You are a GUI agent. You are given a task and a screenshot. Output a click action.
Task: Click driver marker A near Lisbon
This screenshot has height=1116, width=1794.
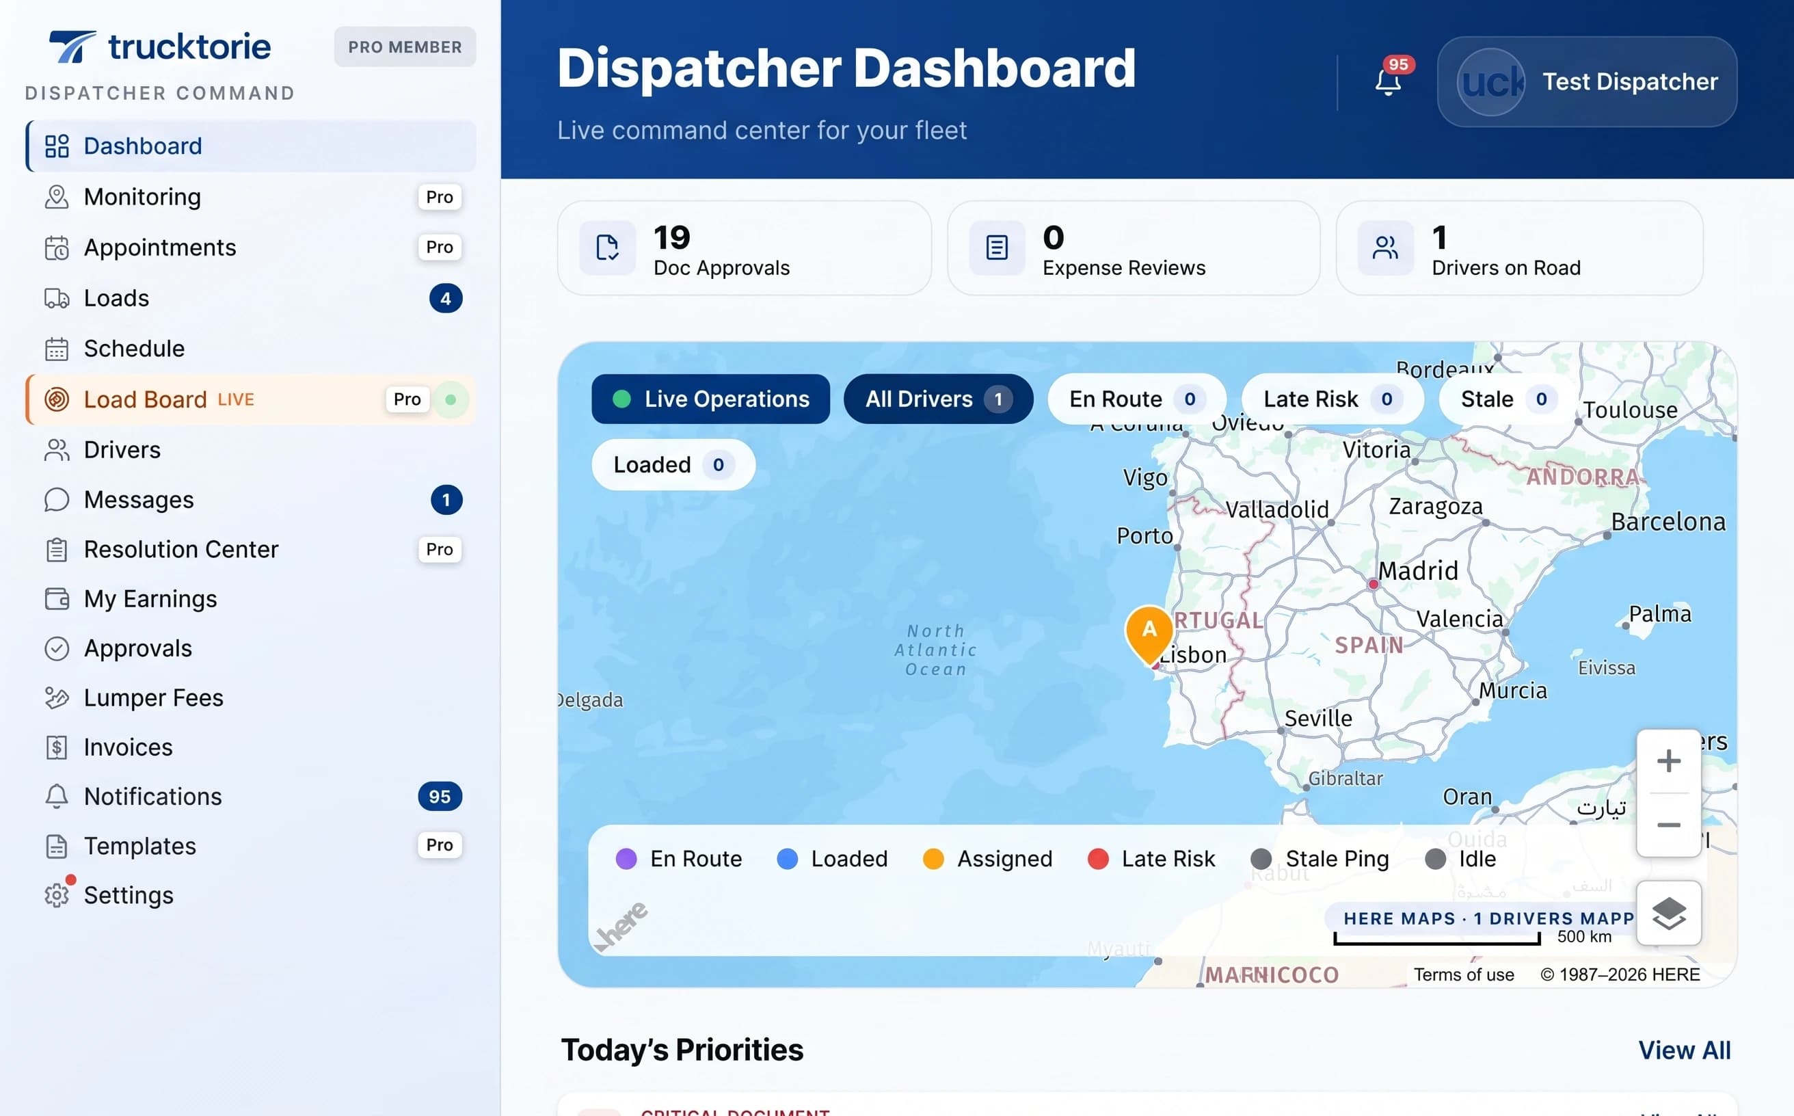click(1149, 633)
